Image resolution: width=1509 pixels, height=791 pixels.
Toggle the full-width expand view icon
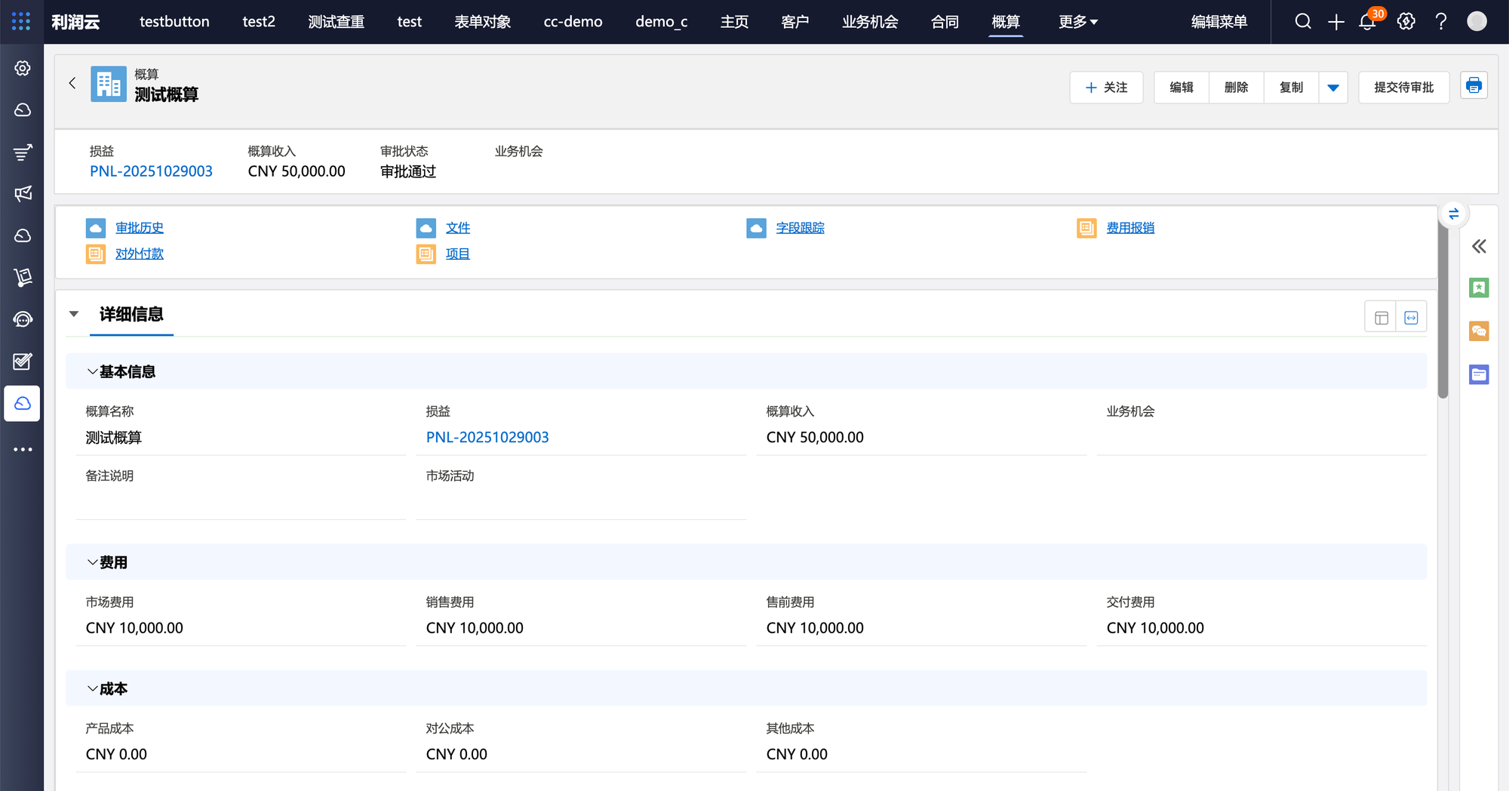[1411, 318]
